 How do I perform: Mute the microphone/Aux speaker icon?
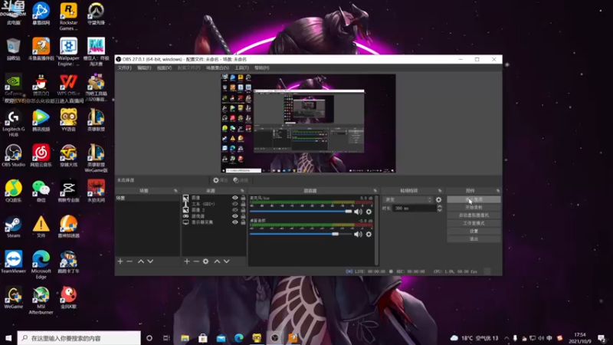(358, 212)
